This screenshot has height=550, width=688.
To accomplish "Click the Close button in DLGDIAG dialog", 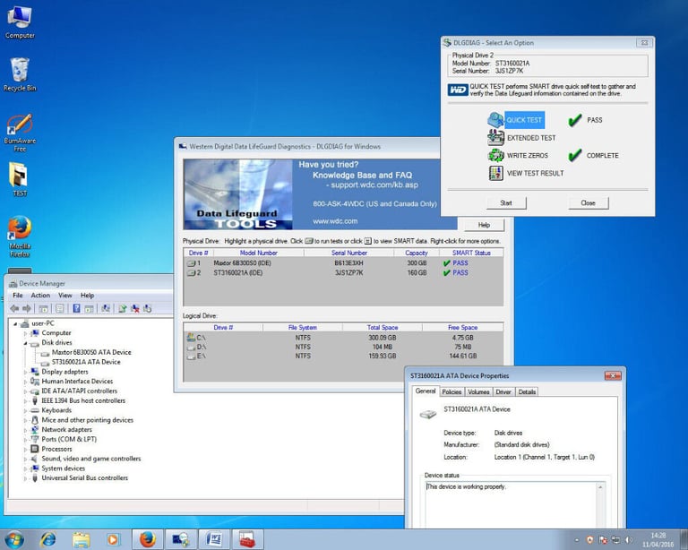I will click(589, 202).
